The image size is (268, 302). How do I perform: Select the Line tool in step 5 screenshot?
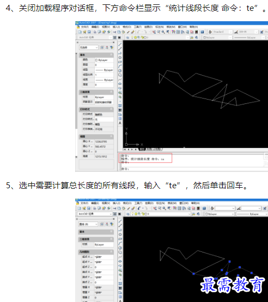(120, 221)
